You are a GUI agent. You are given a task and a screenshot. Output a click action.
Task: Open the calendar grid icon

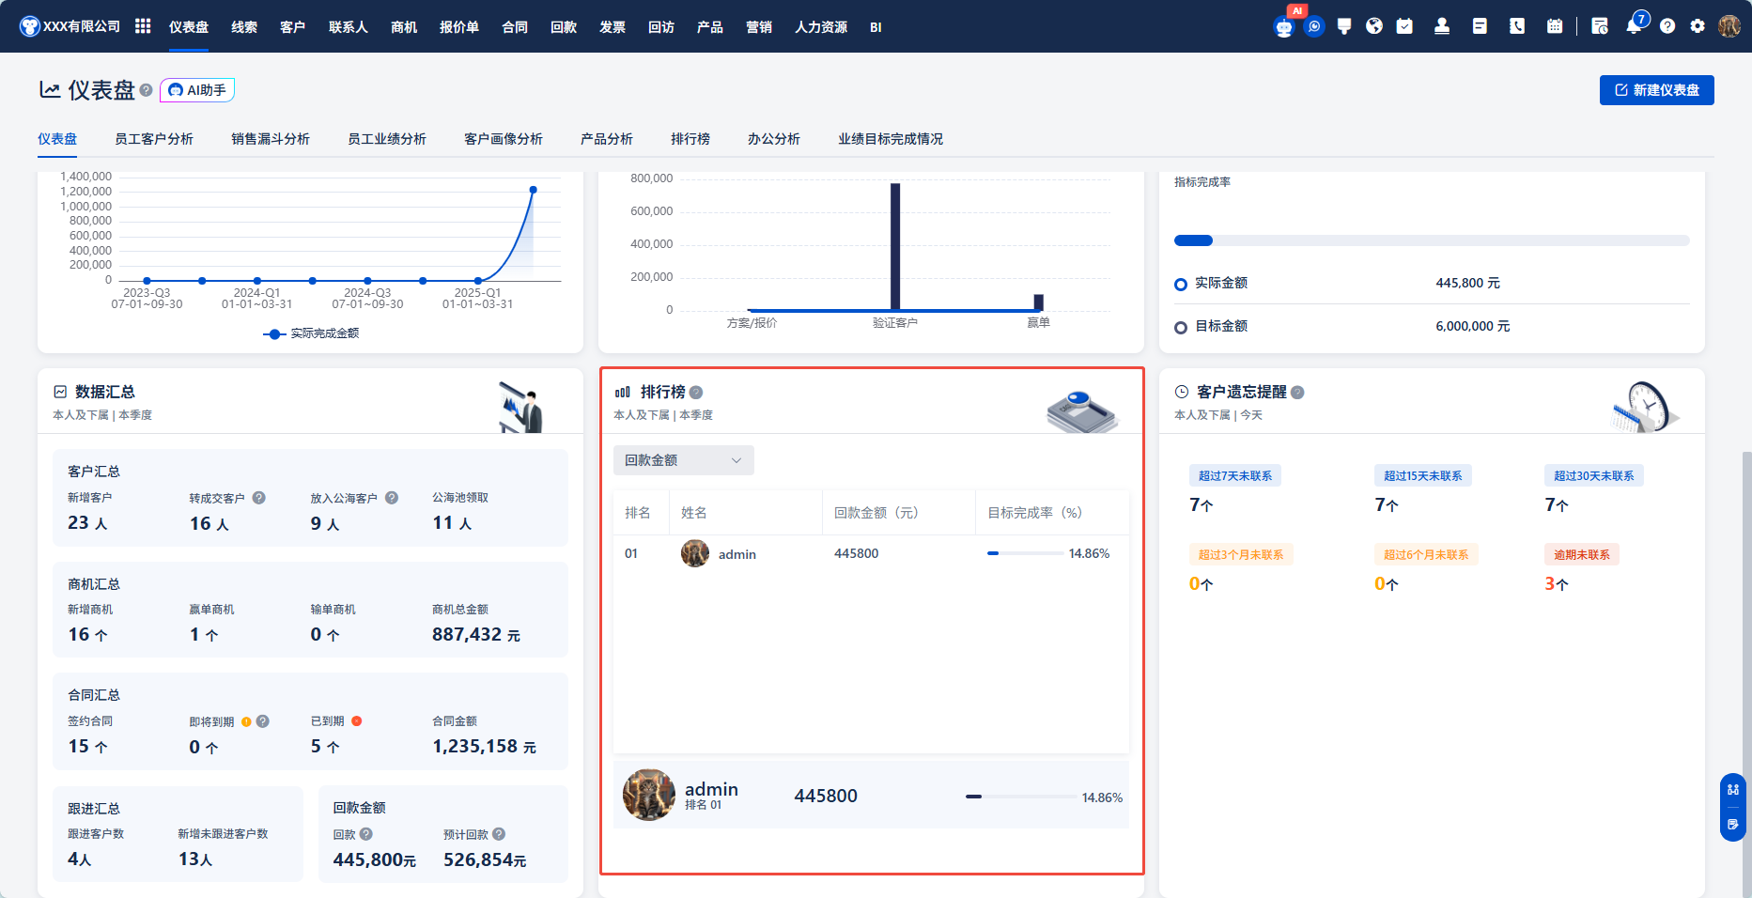tap(1555, 26)
